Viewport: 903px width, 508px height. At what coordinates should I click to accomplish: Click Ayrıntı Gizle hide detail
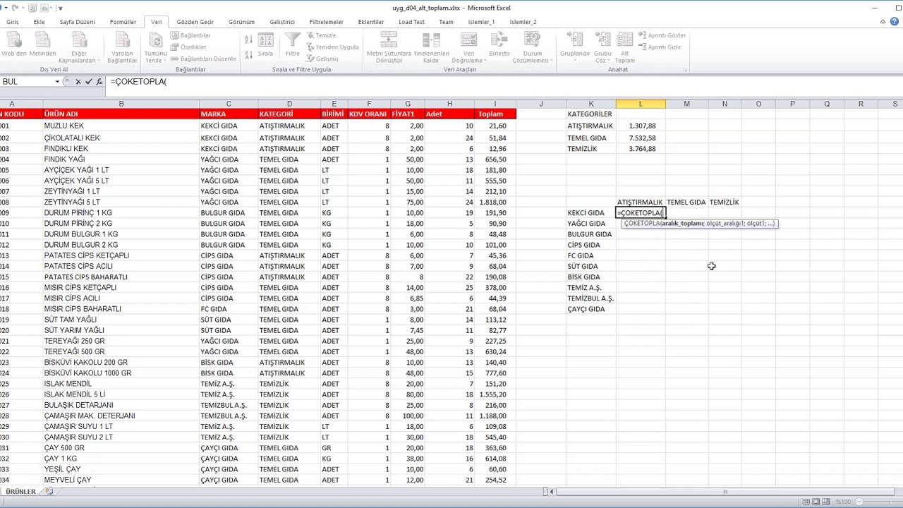click(660, 47)
